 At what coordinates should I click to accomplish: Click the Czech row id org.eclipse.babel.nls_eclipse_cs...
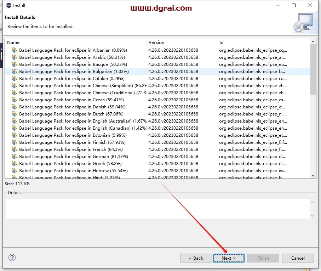coord(253,100)
